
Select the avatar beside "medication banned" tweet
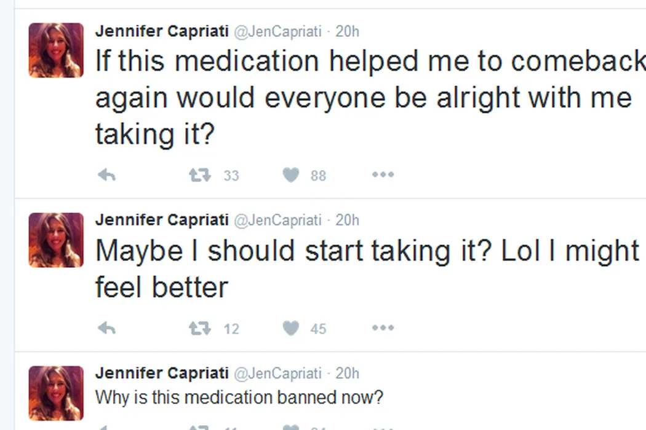pyautogui.click(x=56, y=393)
